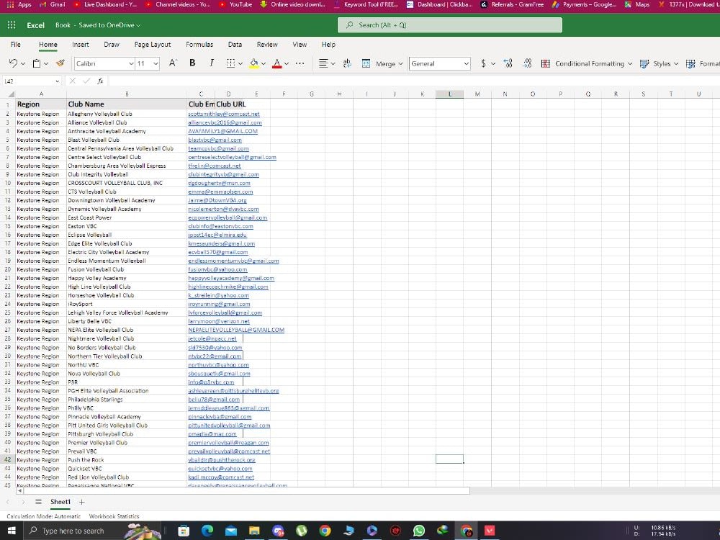Screen dimensions: 720x540
Task: Open Conditional Formatting
Action: pyautogui.click(x=587, y=63)
